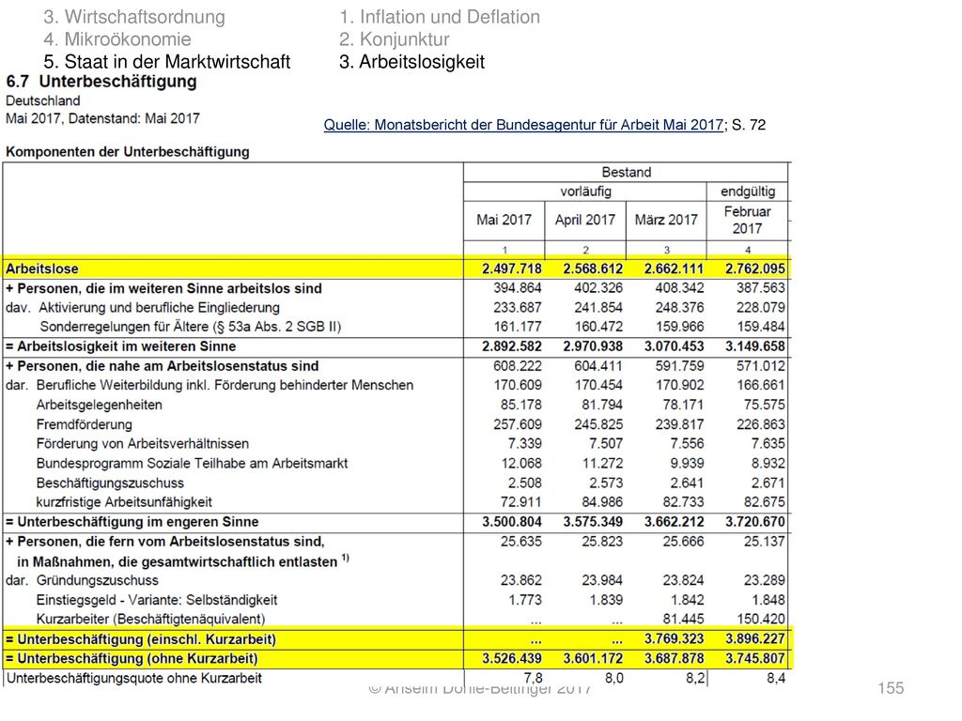Image resolution: width=962 pixels, height=721 pixels.
Task: Select row 'Bundesprogramm Soziale Teilhabe am Arbeitsmarkt'
Action: (x=192, y=463)
